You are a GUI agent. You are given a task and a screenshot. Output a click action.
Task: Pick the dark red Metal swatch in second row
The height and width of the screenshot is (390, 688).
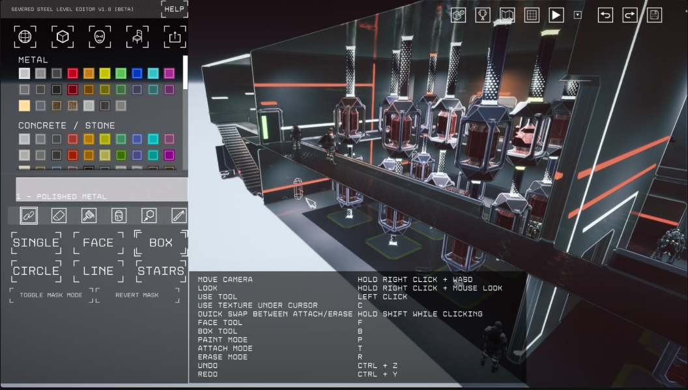(x=73, y=89)
